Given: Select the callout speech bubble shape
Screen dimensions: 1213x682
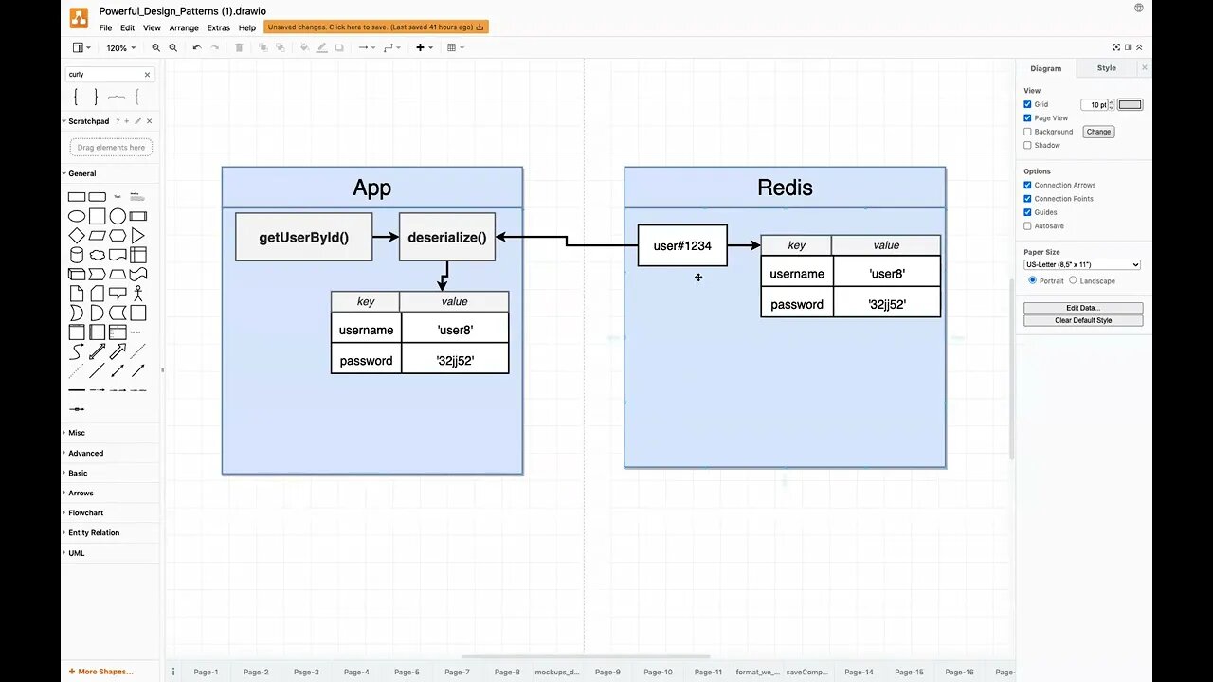Looking at the screenshot, I should [118, 294].
